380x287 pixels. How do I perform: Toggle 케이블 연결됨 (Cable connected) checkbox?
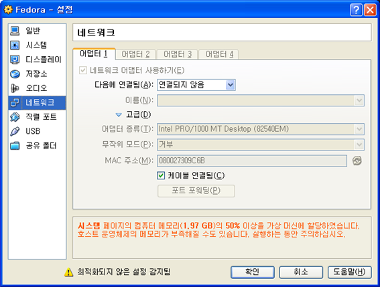pyautogui.click(x=161, y=175)
